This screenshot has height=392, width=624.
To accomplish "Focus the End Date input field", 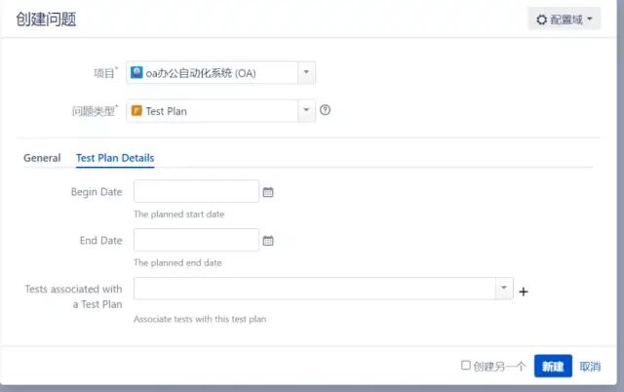I will (x=196, y=240).
